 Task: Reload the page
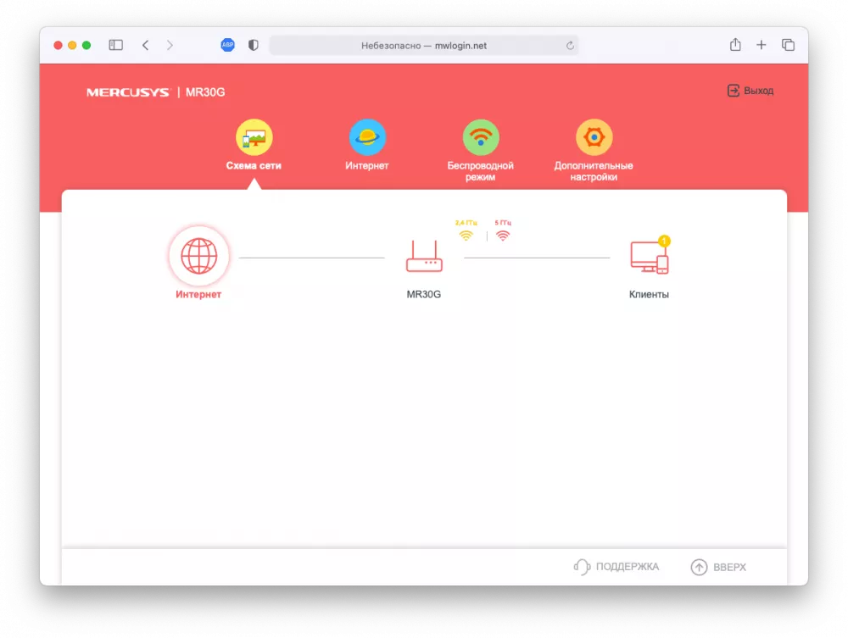click(570, 46)
